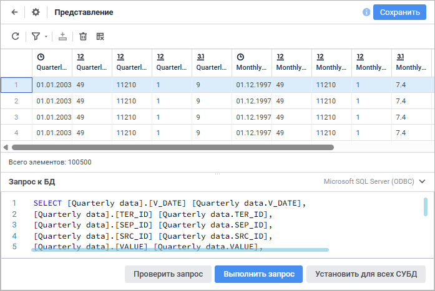Select the first Quarterly date column header
435x291 pixels.
pyautogui.click(x=52, y=63)
